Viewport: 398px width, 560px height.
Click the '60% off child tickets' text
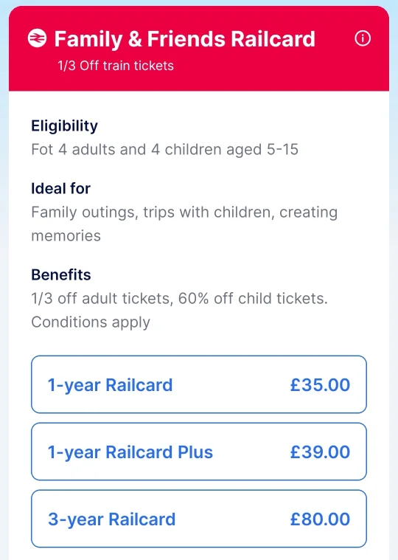(253, 299)
